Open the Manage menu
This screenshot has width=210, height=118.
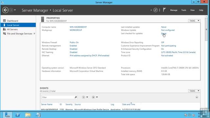[174, 10]
